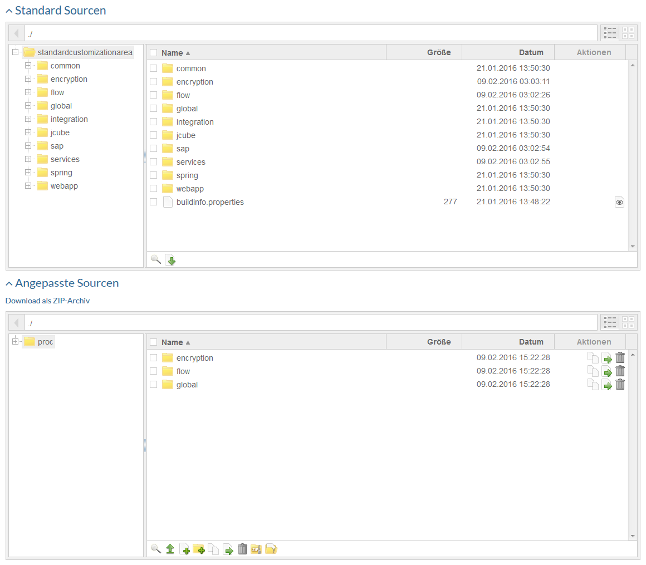This screenshot has width=646, height=565.
Task: Open buildinfo.properties in file list
Action: (210, 202)
